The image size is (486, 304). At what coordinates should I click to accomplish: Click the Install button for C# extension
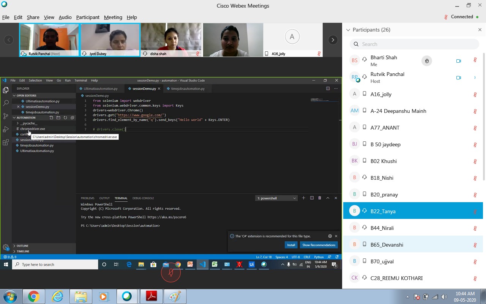click(291, 245)
